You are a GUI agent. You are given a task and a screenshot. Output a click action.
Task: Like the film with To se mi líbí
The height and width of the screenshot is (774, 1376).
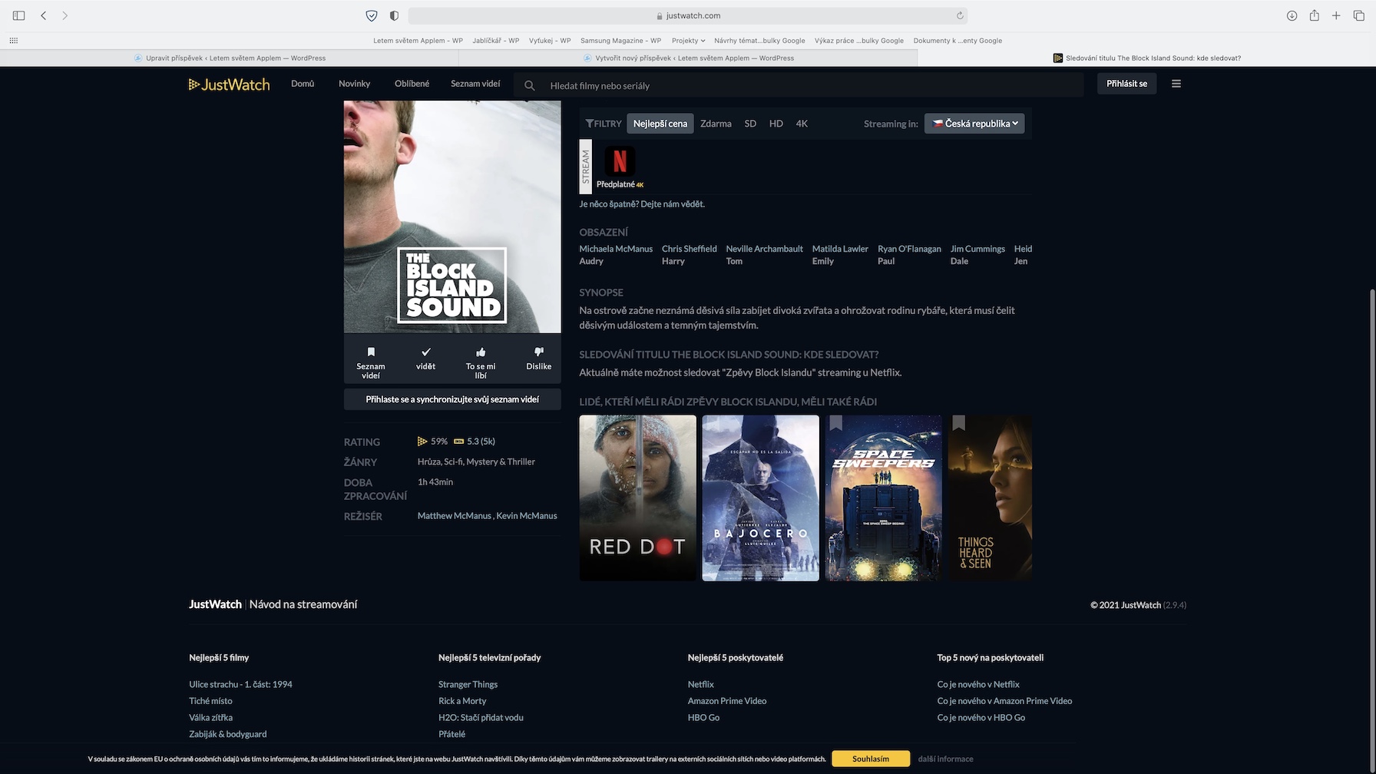481,362
